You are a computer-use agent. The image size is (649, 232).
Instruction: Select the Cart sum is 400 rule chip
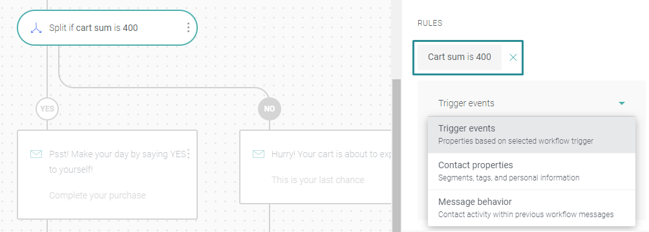(460, 57)
